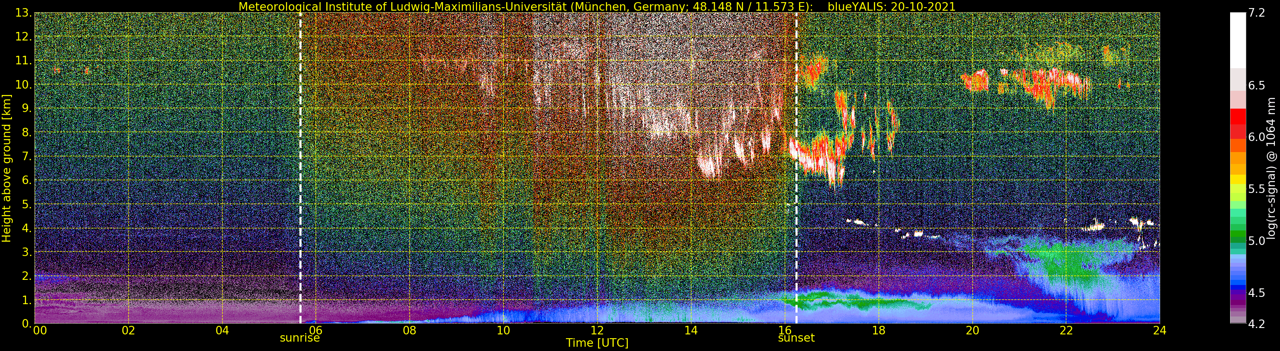Click the time axis tick '24'
1280x351 pixels.
coord(1160,331)
